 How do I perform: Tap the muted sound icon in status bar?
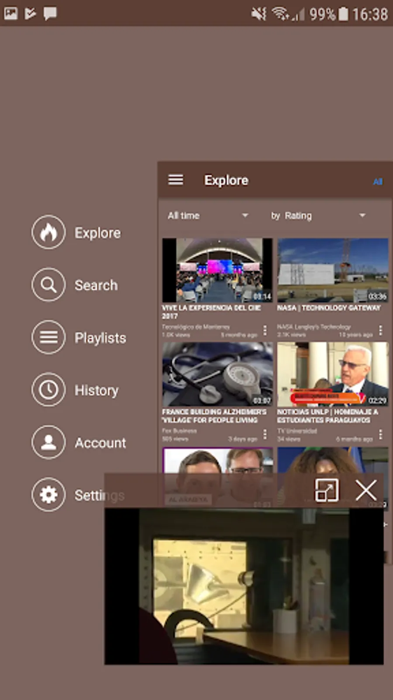[259, 14]
